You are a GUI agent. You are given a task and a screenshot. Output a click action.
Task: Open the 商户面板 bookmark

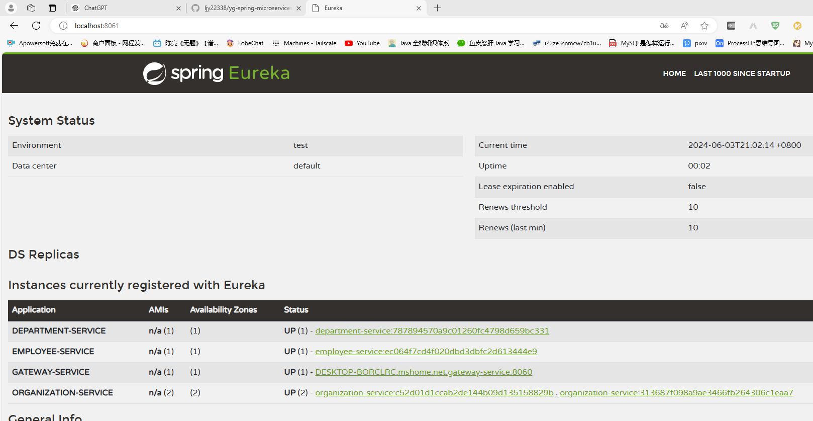point(113,43)
